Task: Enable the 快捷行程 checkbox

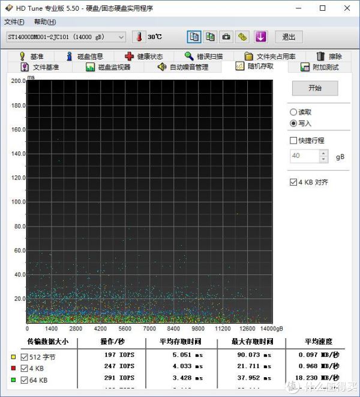Action: click(x=293, y=141)
